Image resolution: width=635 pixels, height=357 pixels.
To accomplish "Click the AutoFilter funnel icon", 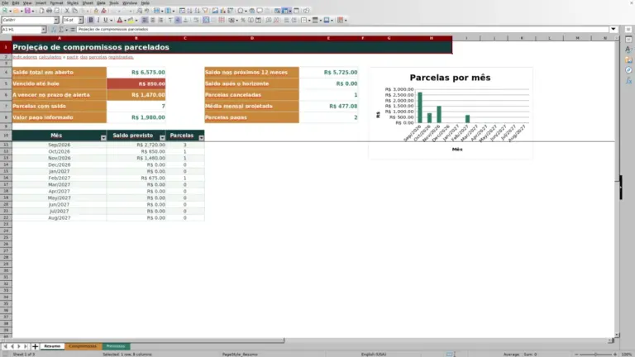I will point(205,11).
